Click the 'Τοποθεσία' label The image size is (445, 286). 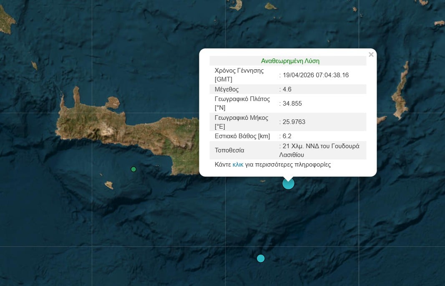229,150
